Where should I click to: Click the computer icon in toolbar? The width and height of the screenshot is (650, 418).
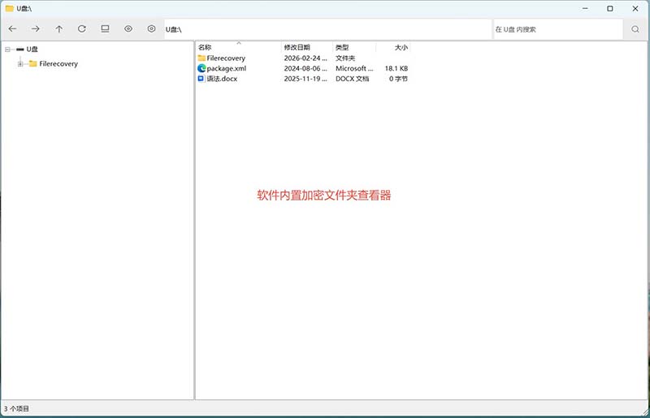click(x=106, y=29)
